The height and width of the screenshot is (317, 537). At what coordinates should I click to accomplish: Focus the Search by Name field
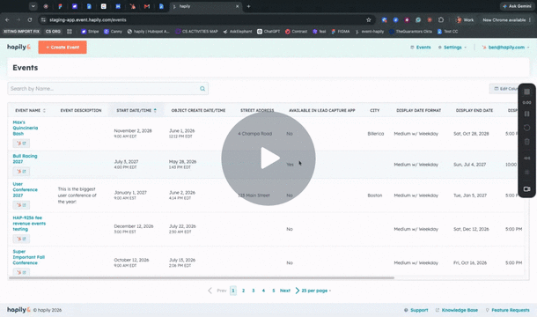[107, 89]
